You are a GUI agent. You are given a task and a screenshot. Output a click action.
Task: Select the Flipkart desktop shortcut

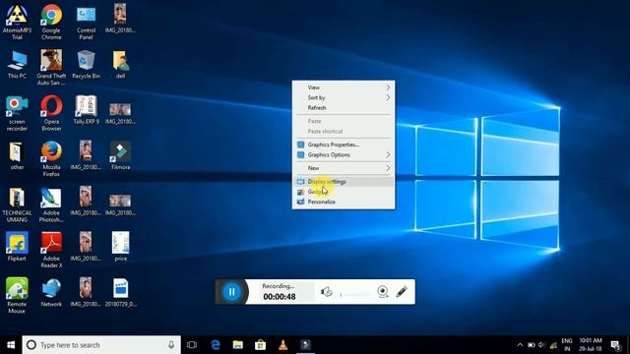click(17, 247)
